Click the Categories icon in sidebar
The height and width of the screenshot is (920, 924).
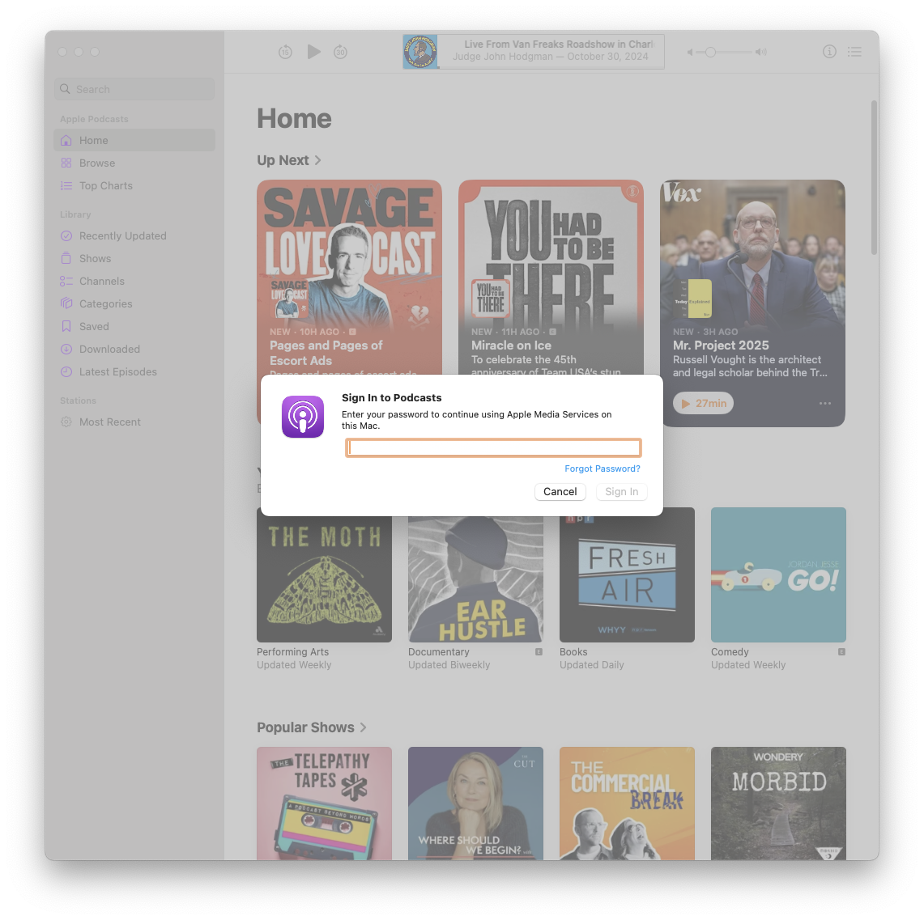click(66, 303)
